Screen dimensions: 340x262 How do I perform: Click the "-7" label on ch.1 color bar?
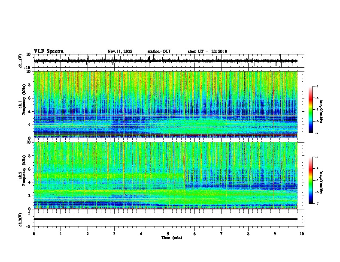point(316,133)
